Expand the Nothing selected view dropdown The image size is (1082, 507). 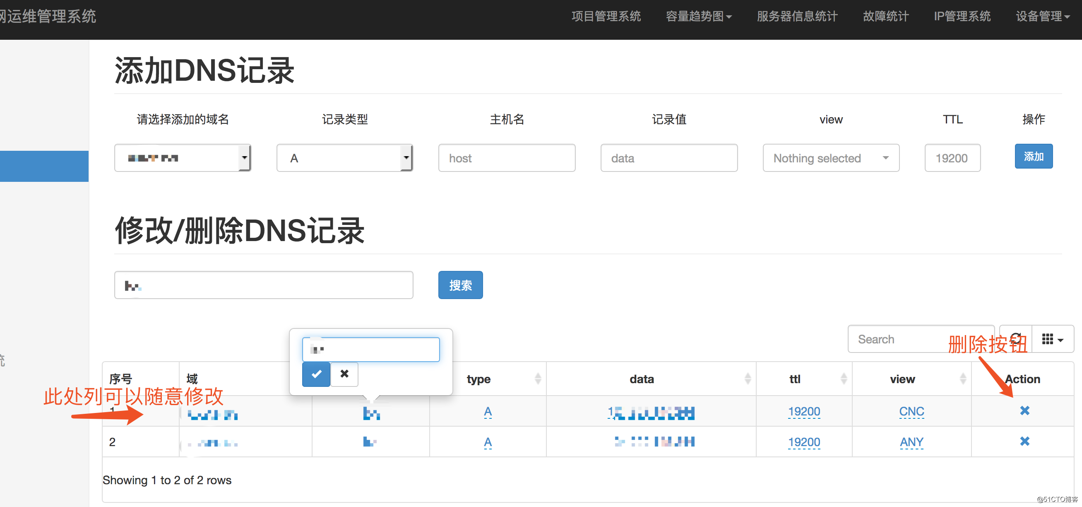point(830,158)
